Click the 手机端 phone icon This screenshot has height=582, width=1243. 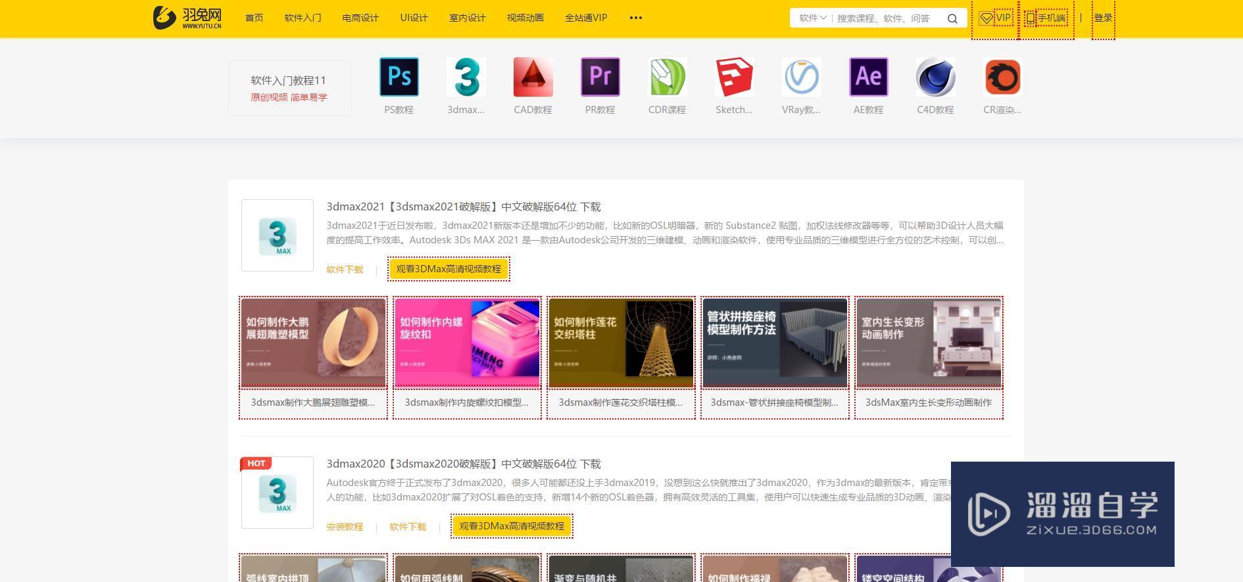[x=1030, y=18]
